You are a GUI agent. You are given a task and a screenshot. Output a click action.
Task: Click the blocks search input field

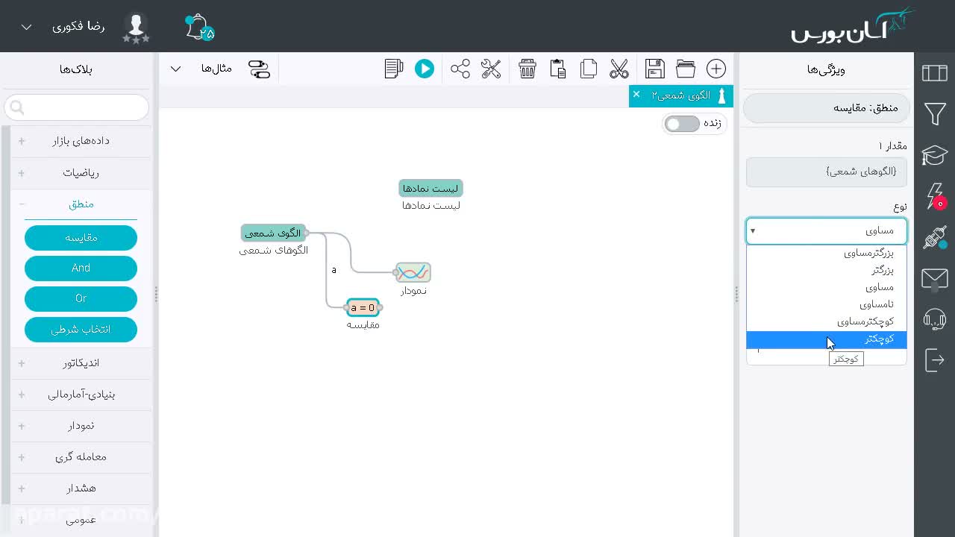click(x=77, y=107)
